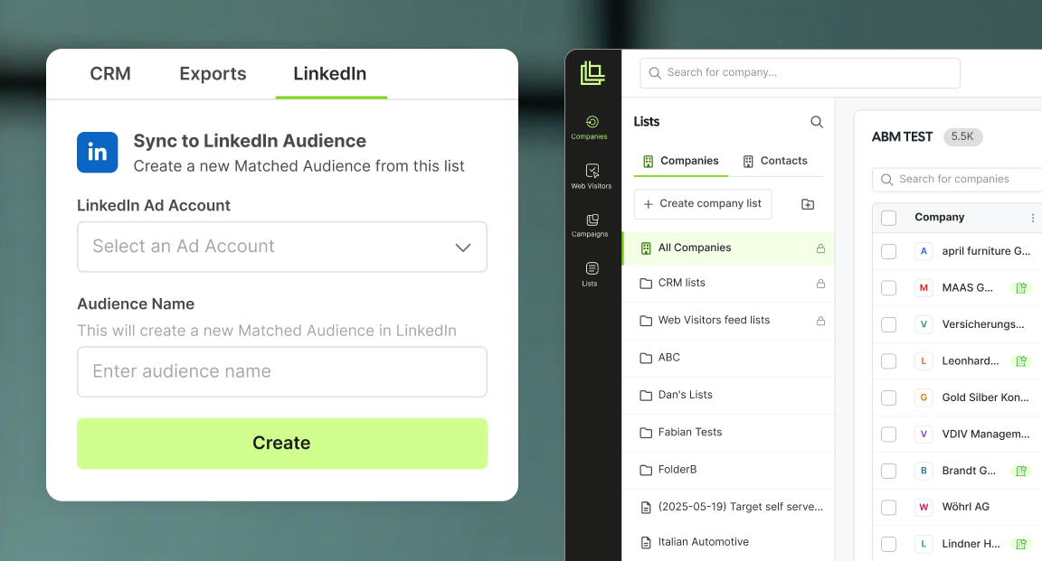
Task: Click the april furniture letter avatar
Action: pyautogui.click(x=923, y=251)
